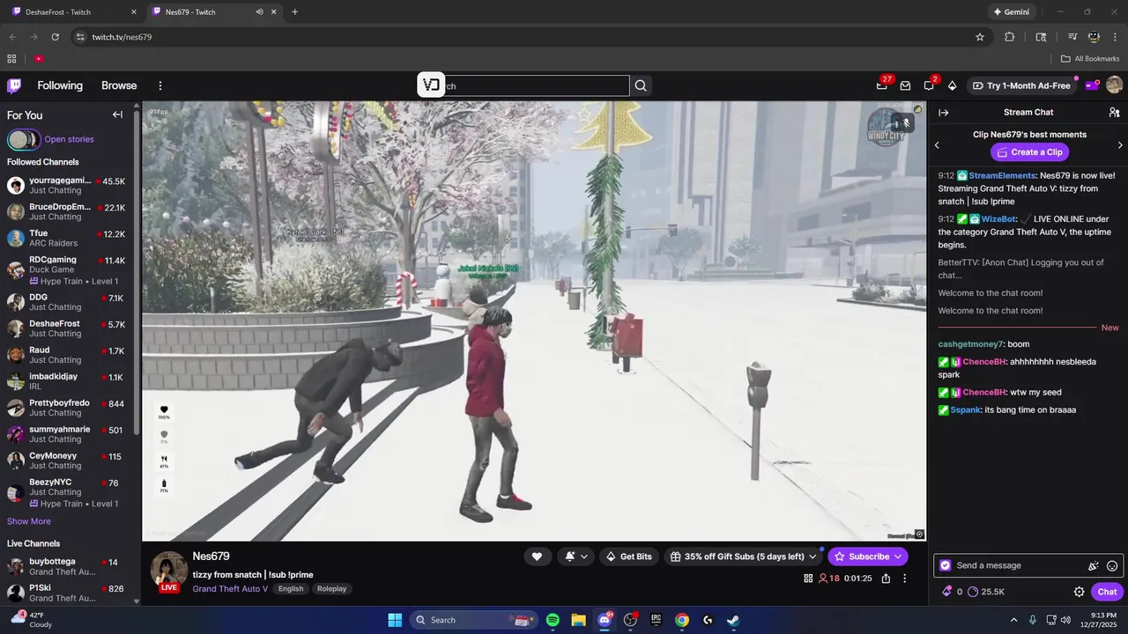The width and height of the screenshot is (1128, 634).
Task: Open Steam from the taskbar
Action: (733, 620)
